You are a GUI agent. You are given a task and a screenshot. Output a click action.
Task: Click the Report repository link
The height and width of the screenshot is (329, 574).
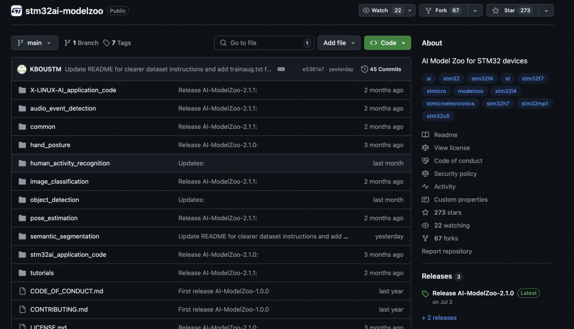pyautogui.click(x=447, y=251)
